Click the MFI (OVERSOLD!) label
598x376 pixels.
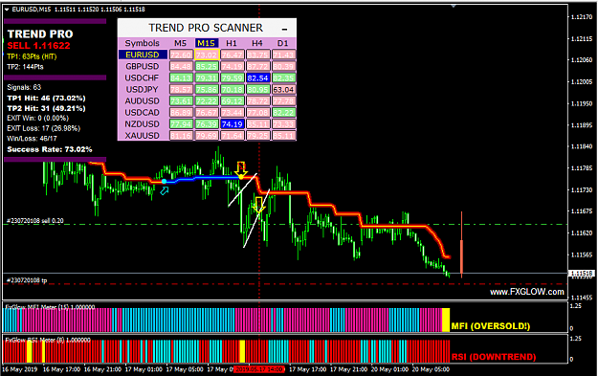point(491,326)
